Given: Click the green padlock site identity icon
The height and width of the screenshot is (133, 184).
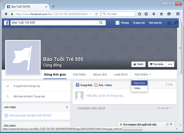Looking at the screenshot, I should [x=12, y=14].
